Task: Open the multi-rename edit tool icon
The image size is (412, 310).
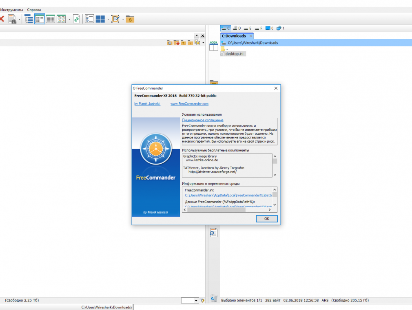Action: [x=115, y=19]
